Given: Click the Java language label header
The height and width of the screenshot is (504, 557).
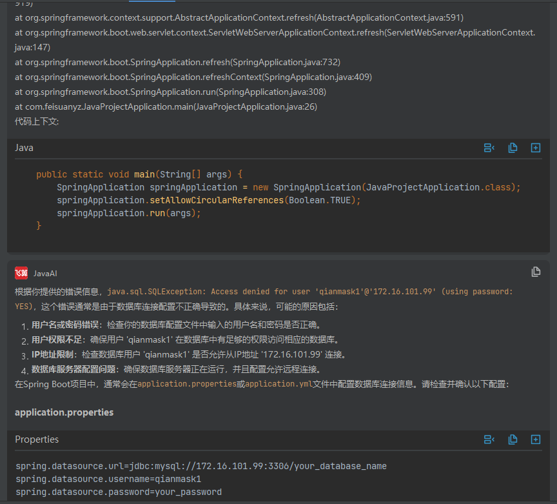Looking at the screenshot, I should pyautogui.click(x=24, y=148).
